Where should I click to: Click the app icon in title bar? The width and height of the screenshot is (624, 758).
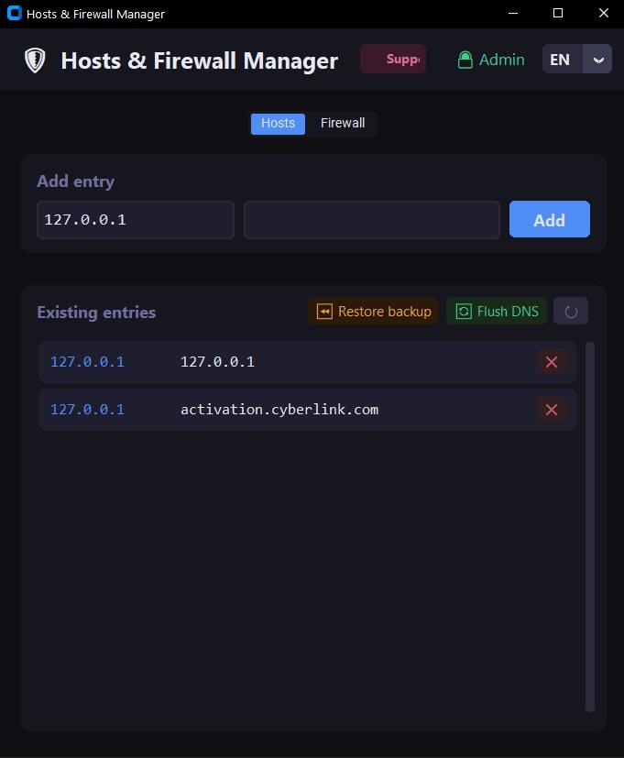pos(14,14)
